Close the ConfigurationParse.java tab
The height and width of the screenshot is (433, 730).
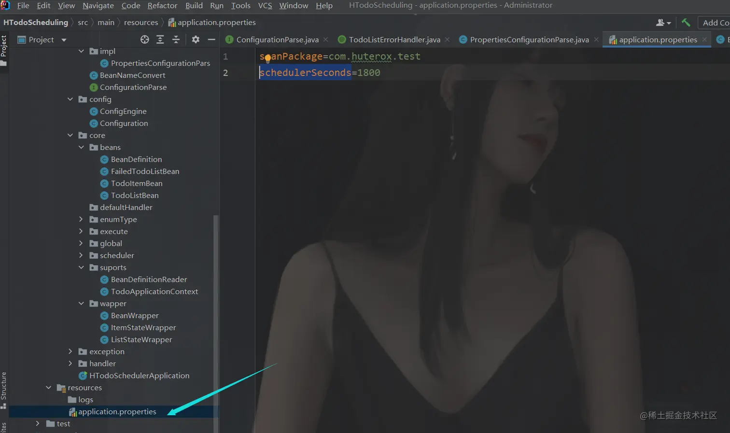[326, 40]
